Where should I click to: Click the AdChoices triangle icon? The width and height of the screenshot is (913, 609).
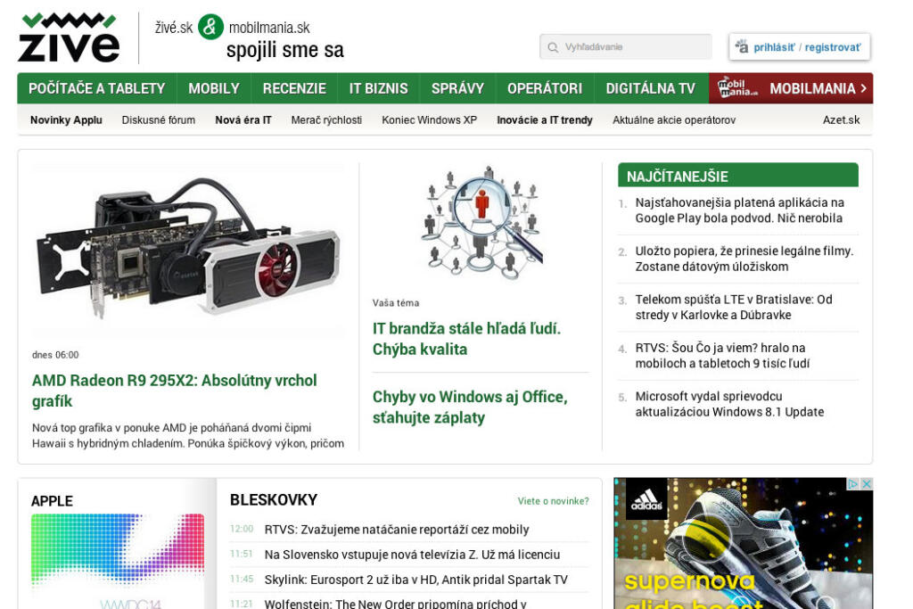click(x=853, y=484)
